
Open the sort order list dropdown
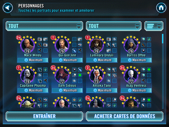click(154, 26)
